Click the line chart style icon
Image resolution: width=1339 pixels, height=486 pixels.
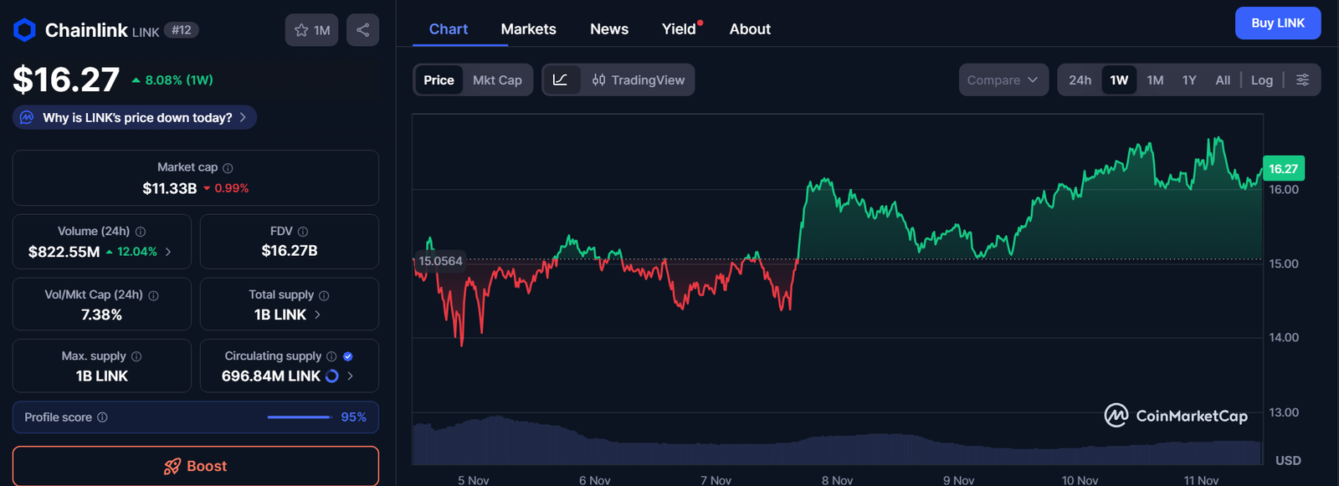click(x=561, y=79)
